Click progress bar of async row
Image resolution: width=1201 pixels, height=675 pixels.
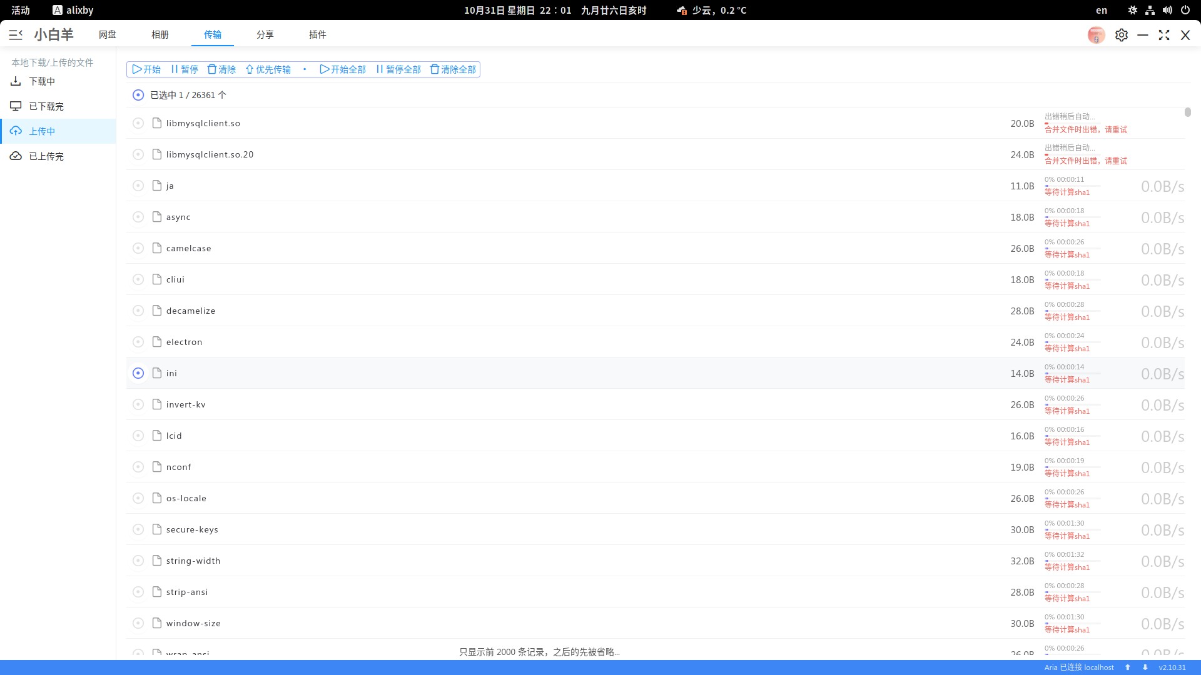click(x=1072, y=217)
